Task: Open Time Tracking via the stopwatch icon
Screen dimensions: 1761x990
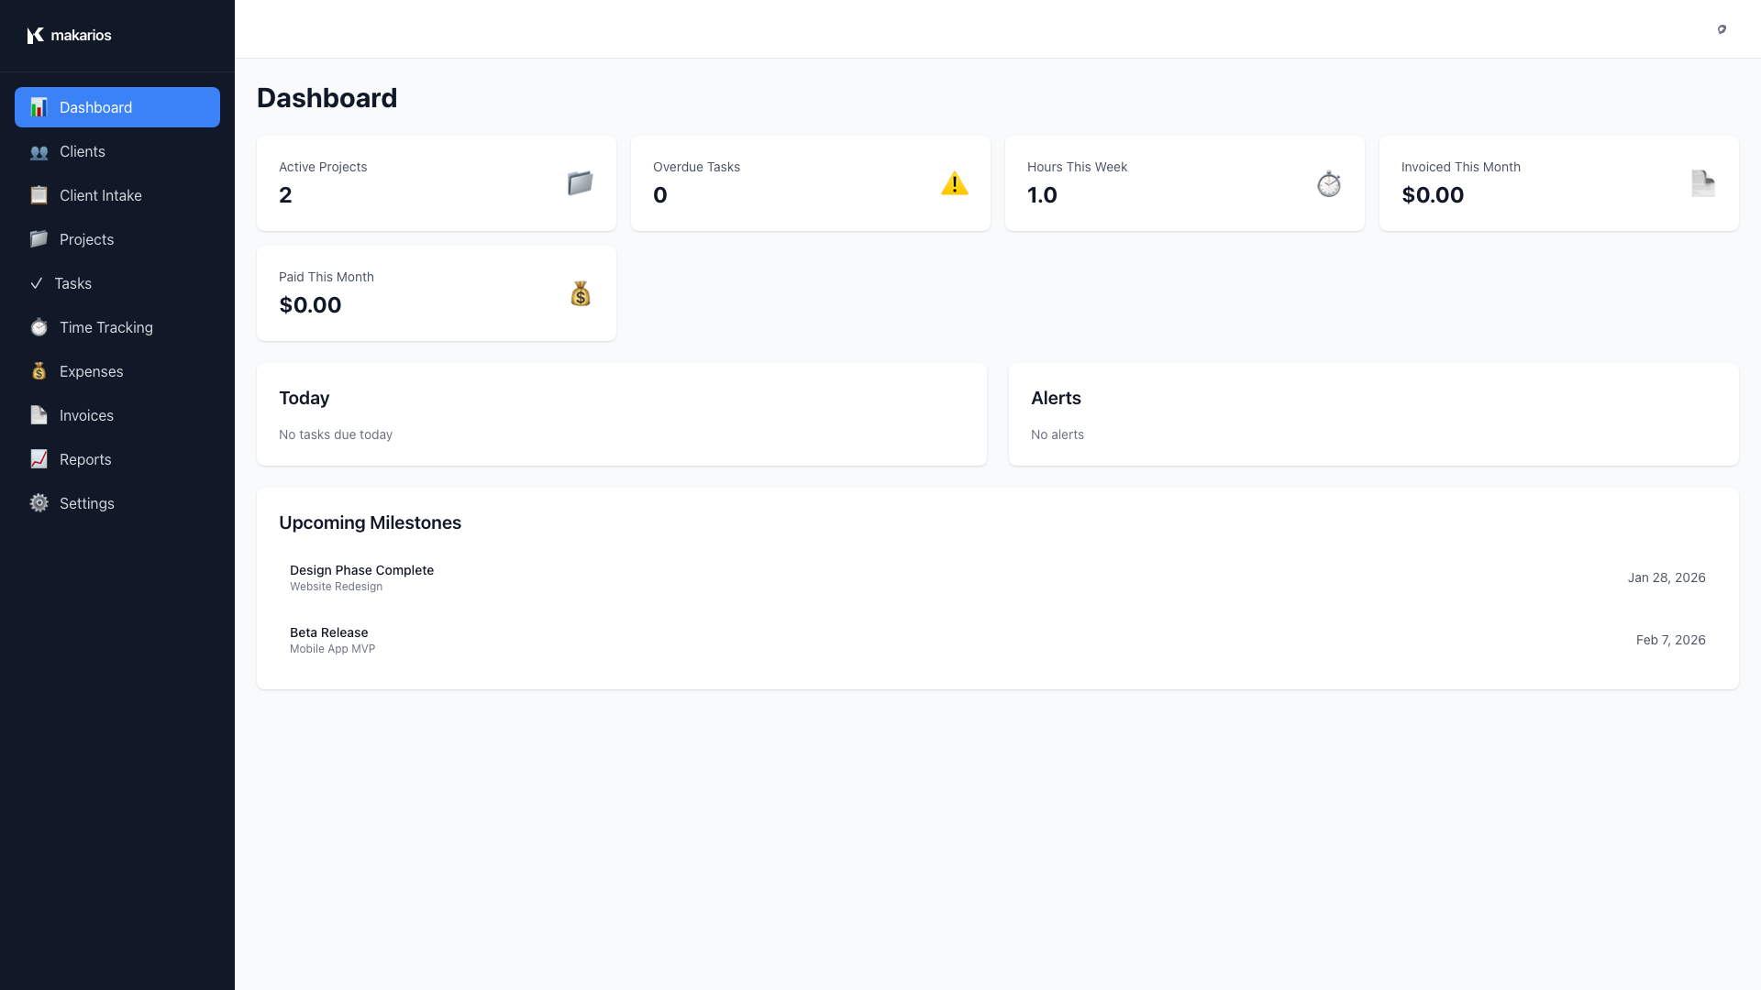Action: coord(39,327)
